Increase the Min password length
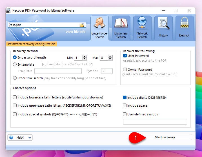The width and height of the screenshot is (202, 157). [x=85, y=57]
